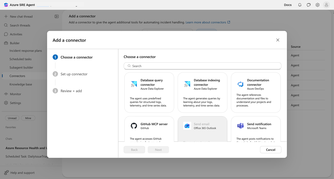This screenshot has width=334, height=179.
Task: Open Subagent builder in sidebar
Action: coord(21,68)
